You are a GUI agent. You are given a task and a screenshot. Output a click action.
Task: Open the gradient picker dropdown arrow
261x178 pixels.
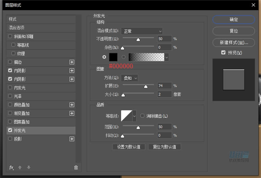pyautogui.click(x=166, y=57)
